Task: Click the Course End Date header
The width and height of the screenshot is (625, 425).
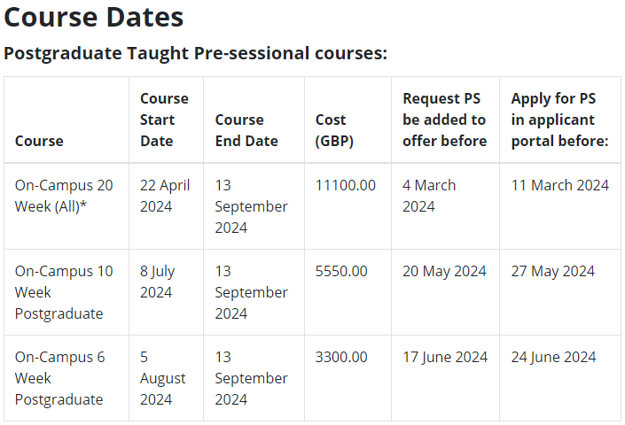Action: [x=246, y=130]
